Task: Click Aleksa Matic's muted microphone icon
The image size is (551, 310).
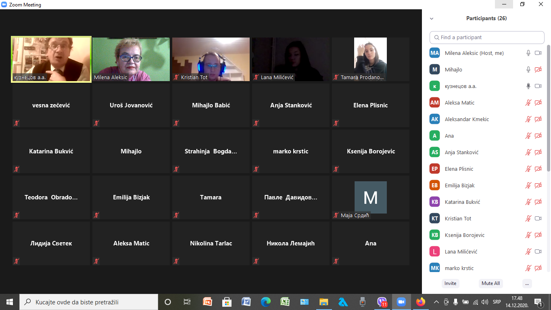Action: tap(528, 103)
